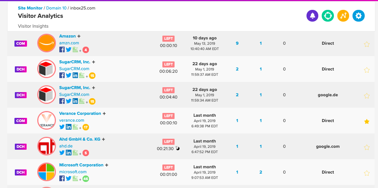Open Ahd GmbH's Twitter icon

tap(62, 152)
